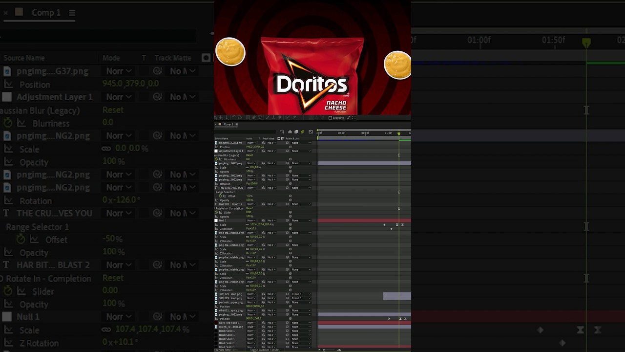Zoom out the timeline with the small mountain icon
This screenshot has height=352, width=625.
coord(319,350)
